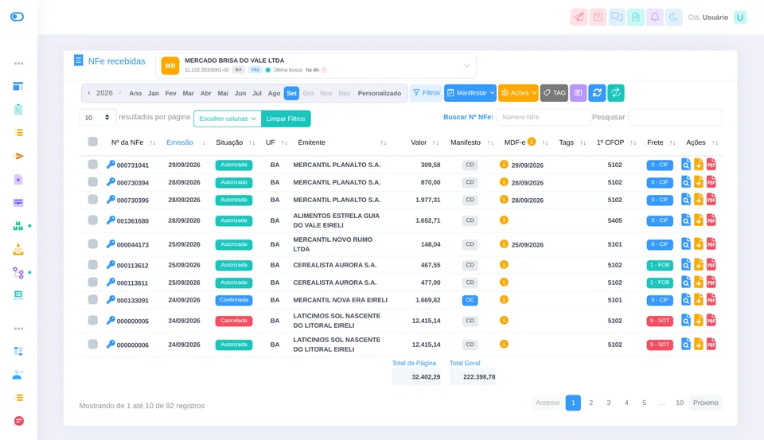Click MDF-e column header info icon
The image size is (764, 440).
coord(532,142)
